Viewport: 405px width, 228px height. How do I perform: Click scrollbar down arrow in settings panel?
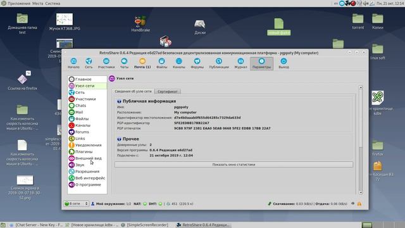(x=361, y=193)
